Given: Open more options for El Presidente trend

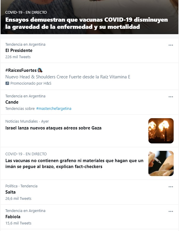Looking at the screenshot, I should pos(171,45).
